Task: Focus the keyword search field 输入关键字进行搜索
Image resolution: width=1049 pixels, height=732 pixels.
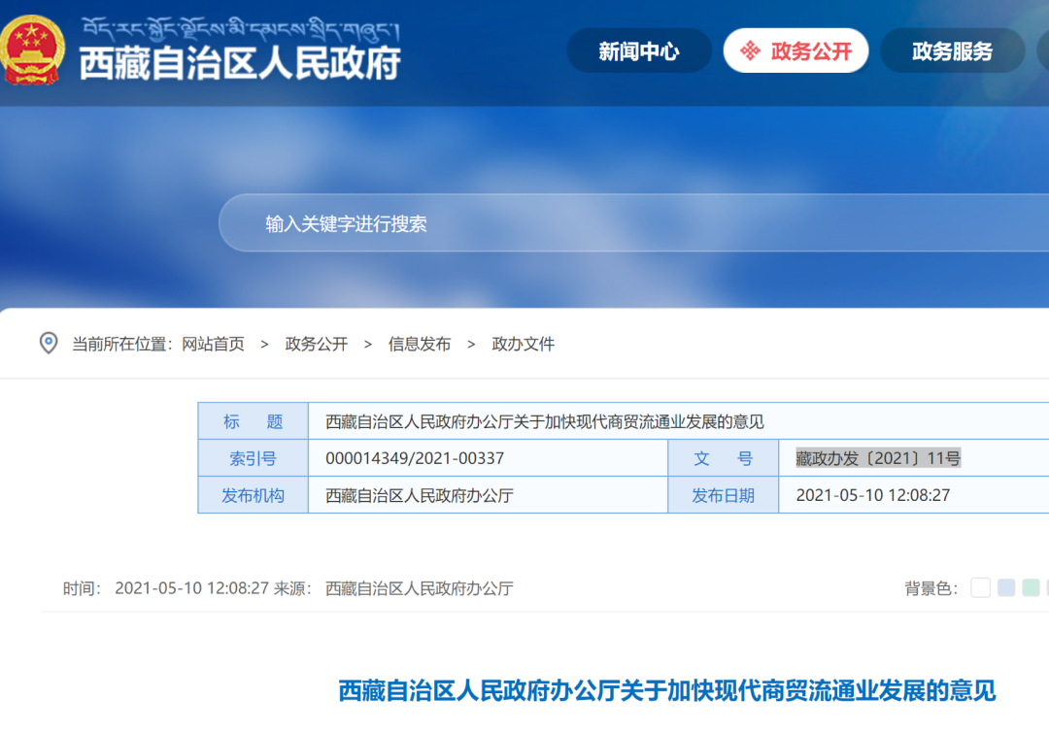Action: (634, 223)
